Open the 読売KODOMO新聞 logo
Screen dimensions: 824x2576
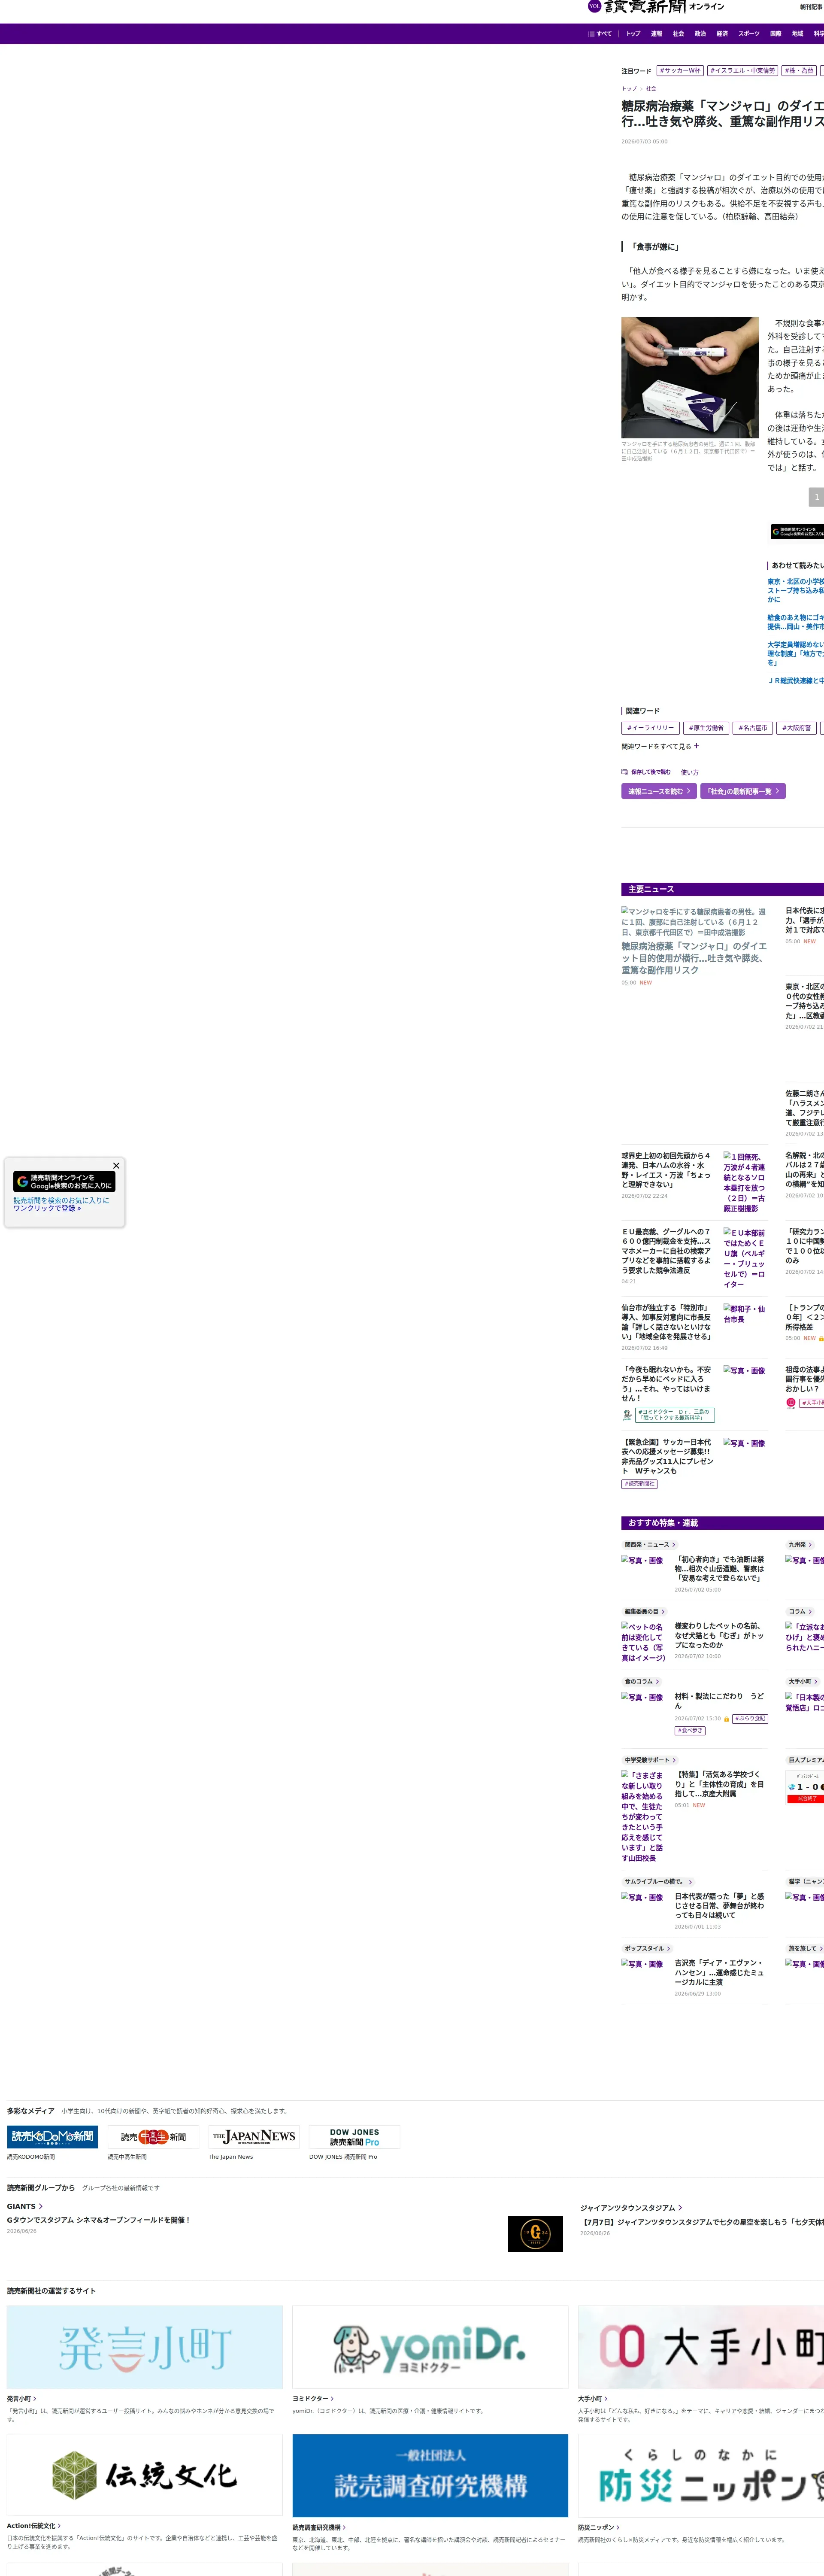pos(52,2136)
